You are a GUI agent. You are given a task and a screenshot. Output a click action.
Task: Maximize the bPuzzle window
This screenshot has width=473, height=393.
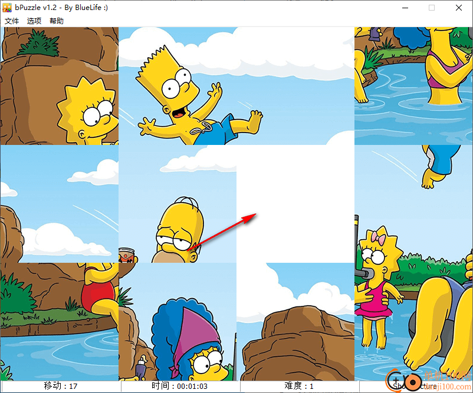[x=432, y=8]
